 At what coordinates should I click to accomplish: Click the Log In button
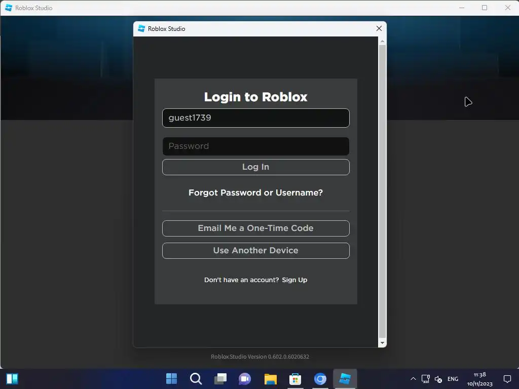tap(255, 167)
